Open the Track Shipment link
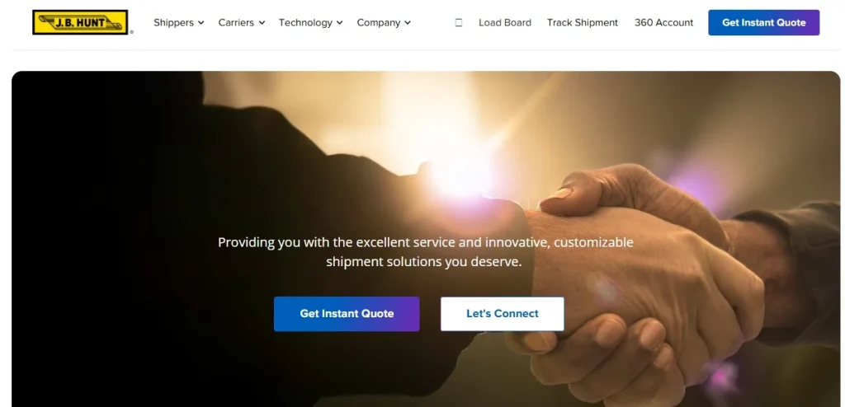 click(583, 22)
